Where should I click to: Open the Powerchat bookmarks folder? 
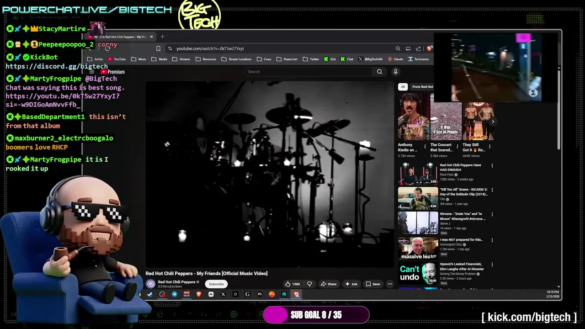pyautogui.click(x=287, y=59)
